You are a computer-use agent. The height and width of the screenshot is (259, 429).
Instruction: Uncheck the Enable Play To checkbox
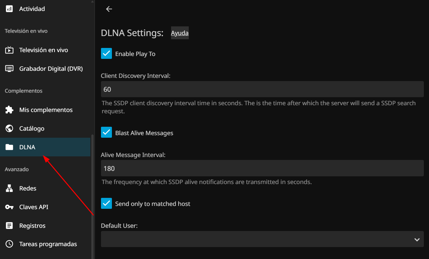106,54
